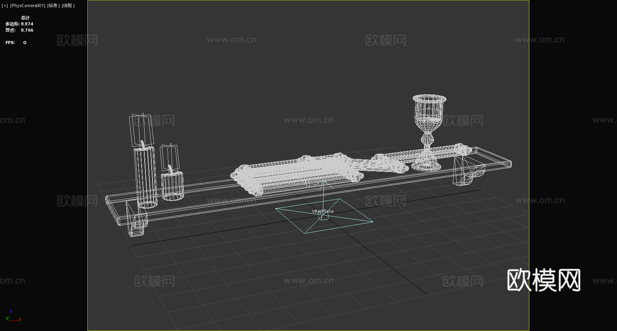Screen dimensions: 617x331
Task: Click the 多边形 polygon count statistic
Action: tap(19, 24)
